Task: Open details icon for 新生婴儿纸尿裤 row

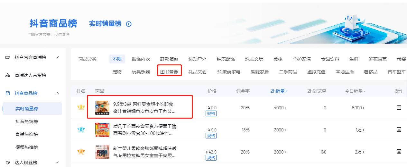Action: click(x=399, y=152)
